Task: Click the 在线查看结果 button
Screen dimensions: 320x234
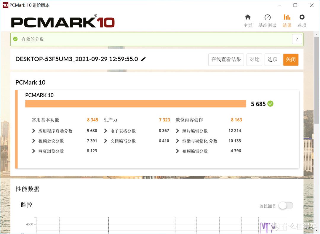Action: click(226, 60)
